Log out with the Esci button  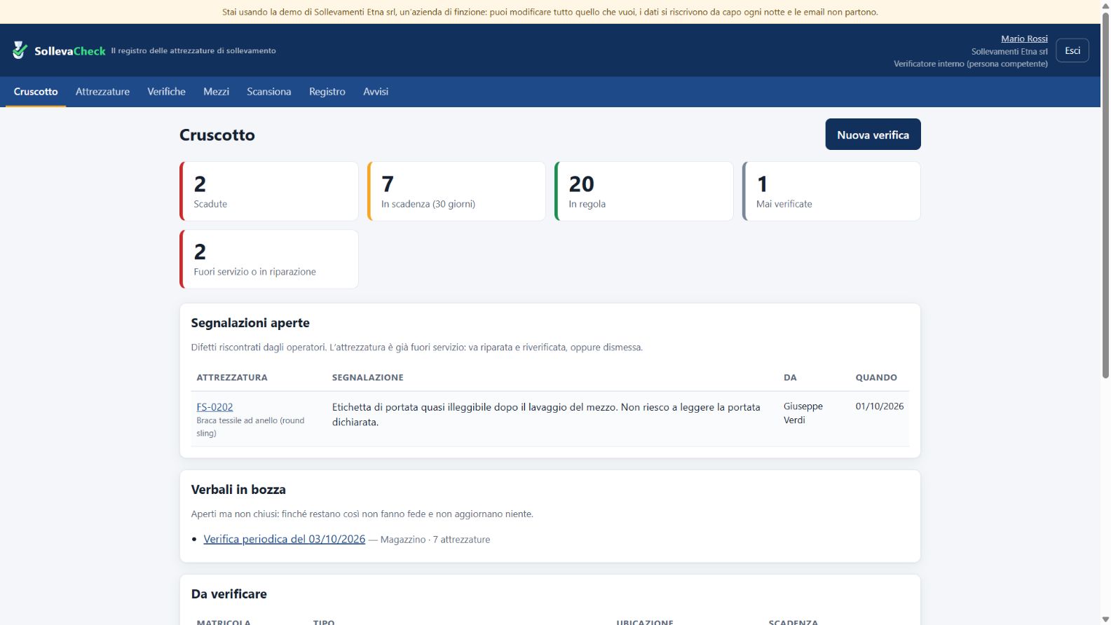pos(1072,50)
